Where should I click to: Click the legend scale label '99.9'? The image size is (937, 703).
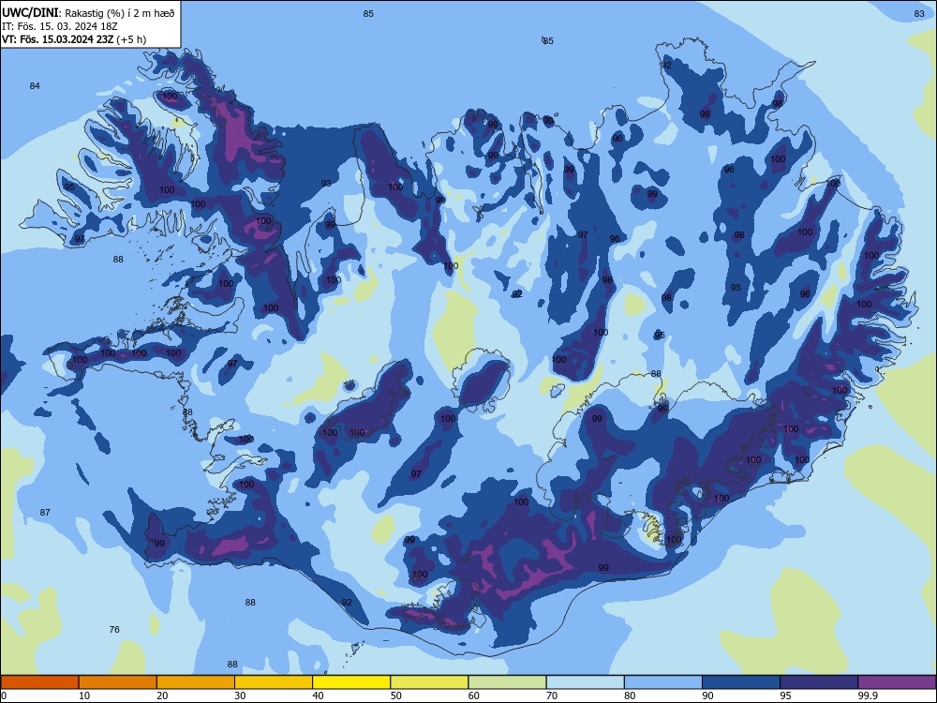tap(869, 696)
